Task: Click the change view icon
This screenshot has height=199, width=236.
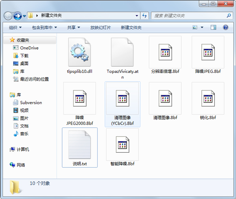Action: 195,28
